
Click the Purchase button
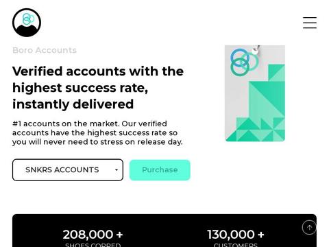160,170
